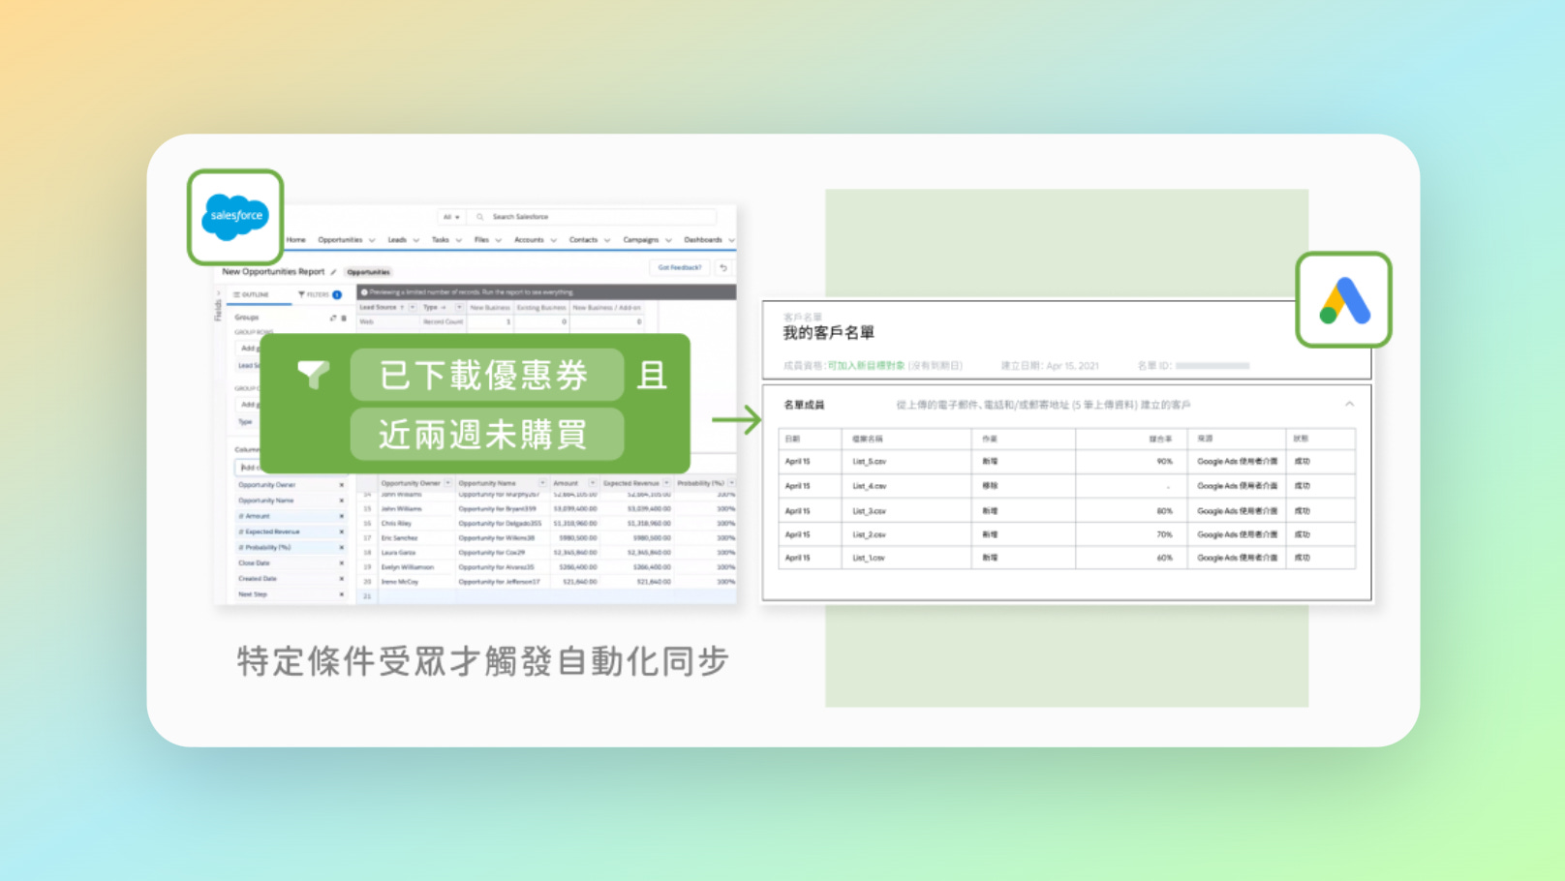Select the 已下載優惠券 filter pill
This screenshot has width=1565, height=881.
pos(486,375)
